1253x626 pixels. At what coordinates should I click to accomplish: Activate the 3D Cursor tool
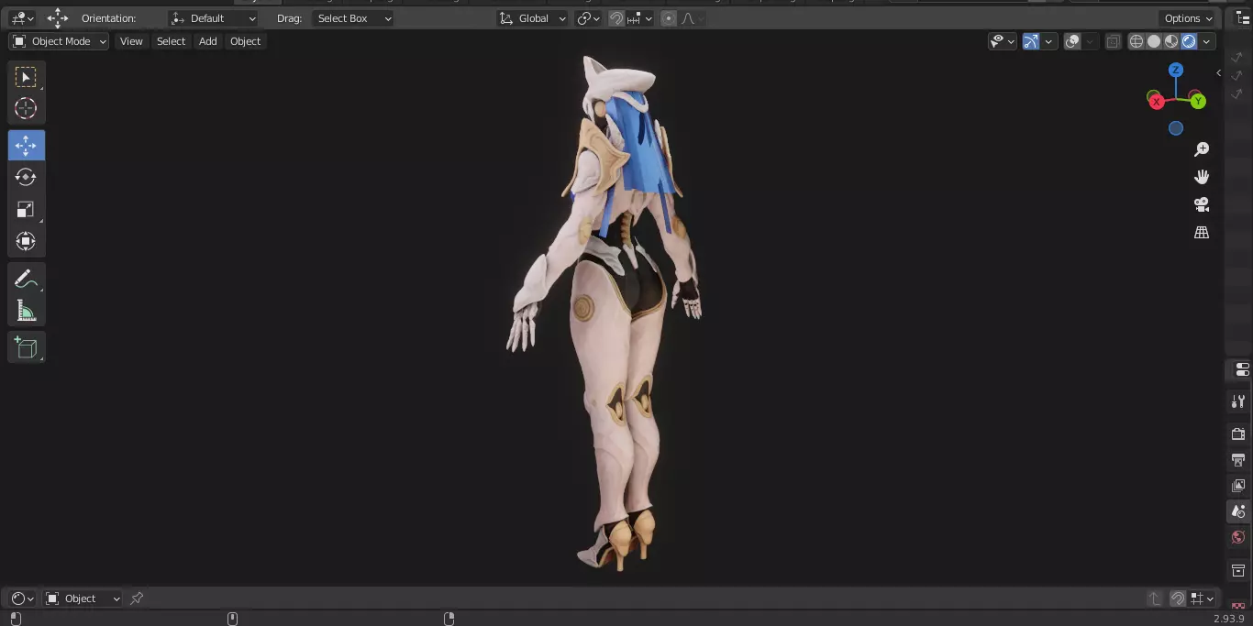(x=26, y=108)
